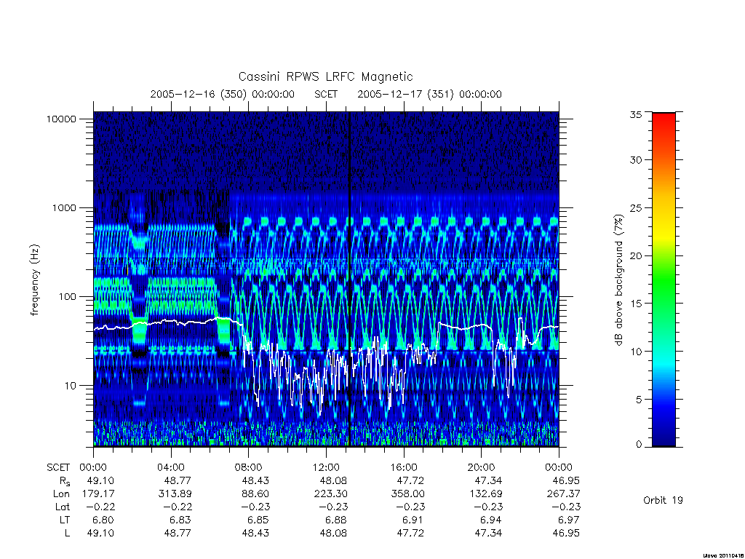Click the dark blue bottom of the colorbar
Image resolution: width=745 pixels, height=559 pixels.
click(664, 437)
